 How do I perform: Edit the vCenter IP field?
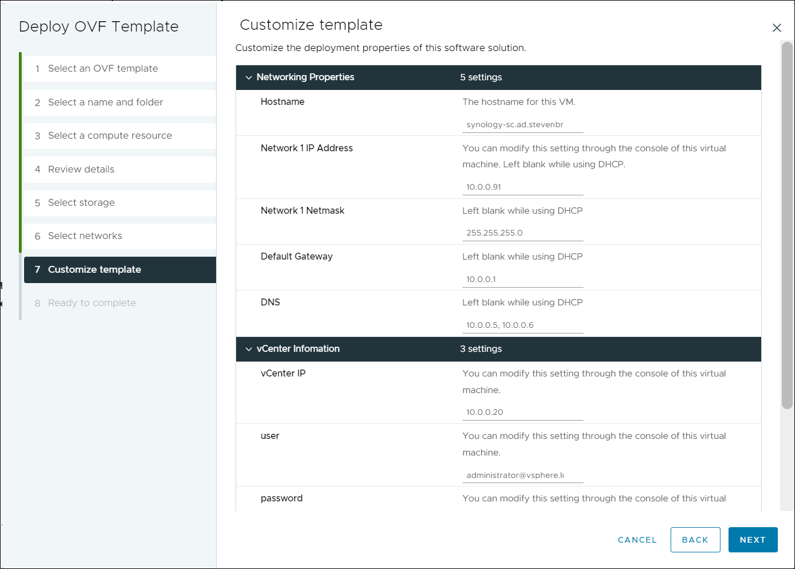point(522,413)
